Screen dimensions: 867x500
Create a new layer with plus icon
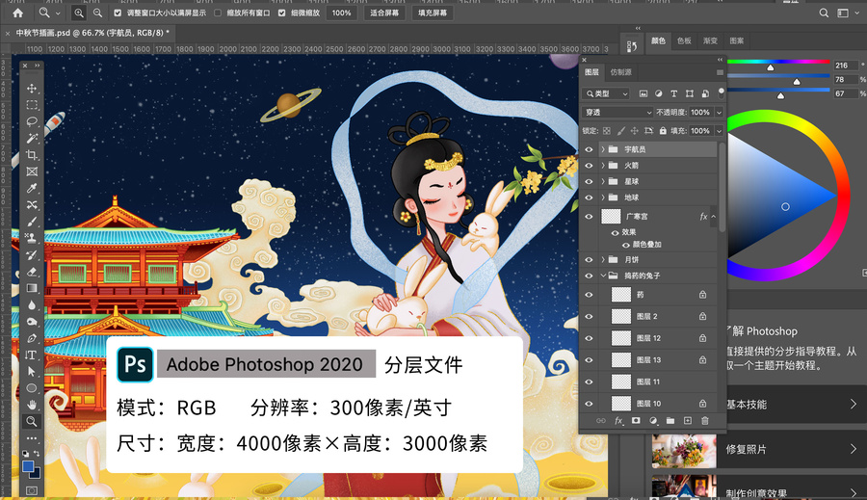point(688,421)
